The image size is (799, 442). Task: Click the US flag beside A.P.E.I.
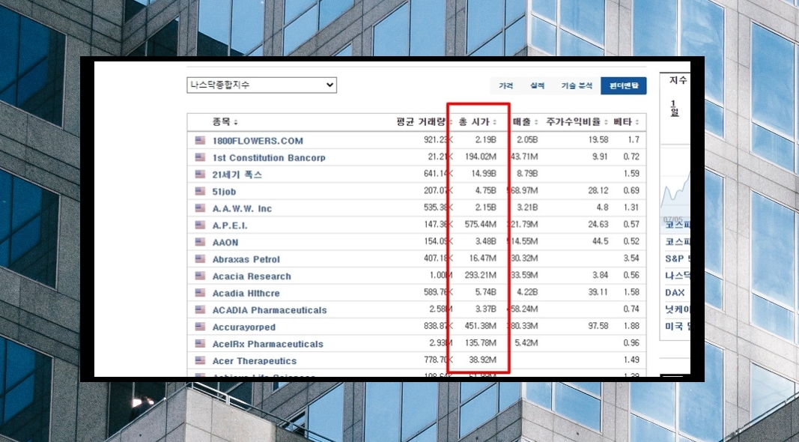[x=200, y=225]
